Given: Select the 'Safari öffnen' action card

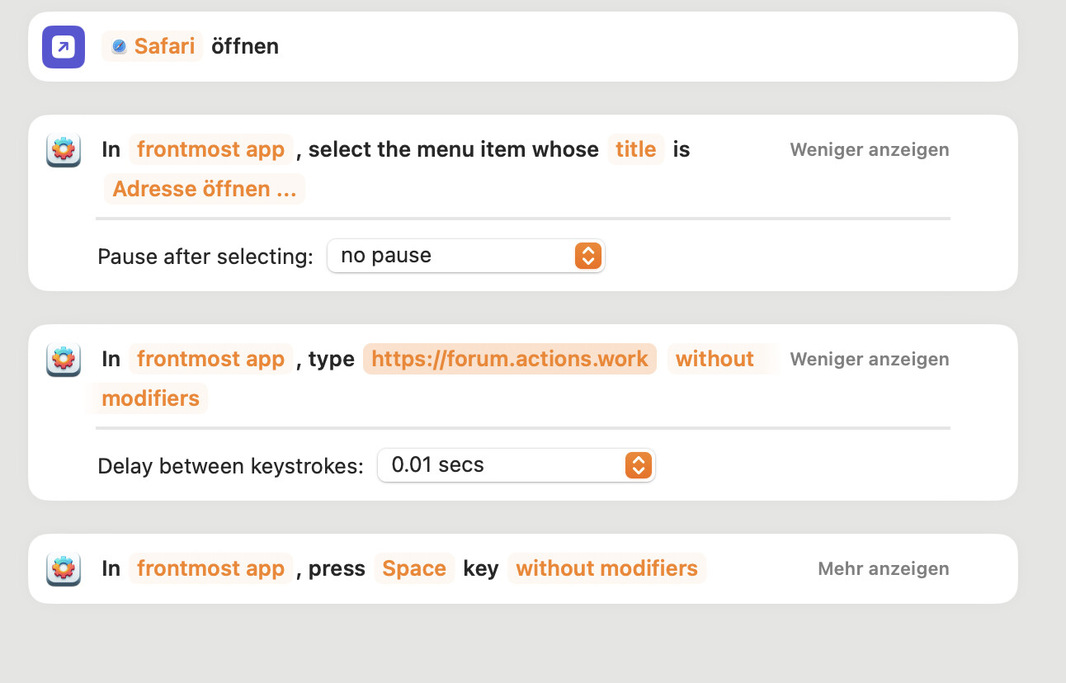Looking at the screenshot, I should (578, 47).
